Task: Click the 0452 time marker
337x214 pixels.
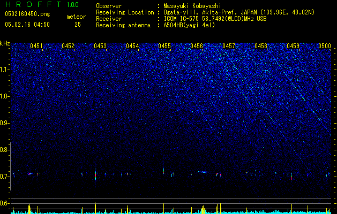Action: click(x=68, y=46)
